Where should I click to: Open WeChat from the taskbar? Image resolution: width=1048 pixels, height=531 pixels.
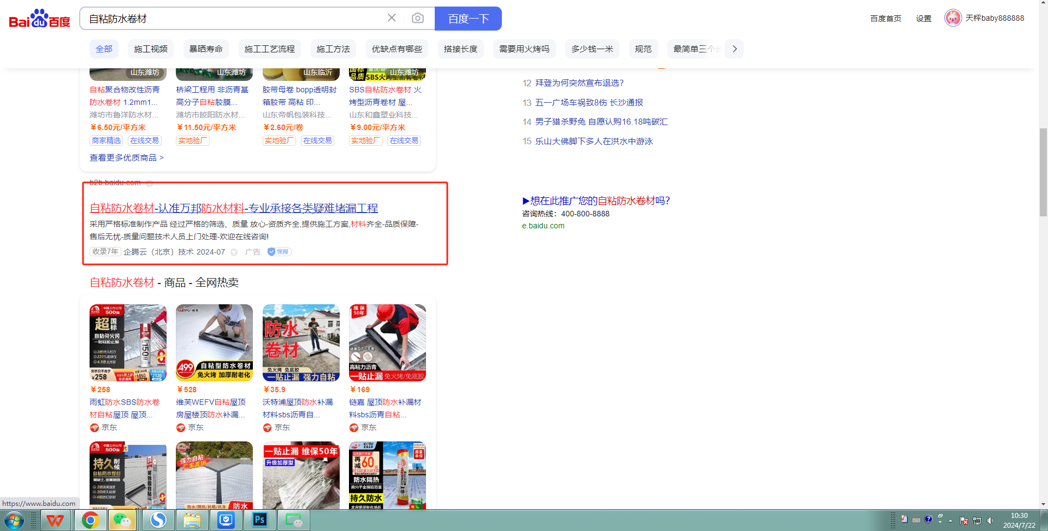pos(122,521)
